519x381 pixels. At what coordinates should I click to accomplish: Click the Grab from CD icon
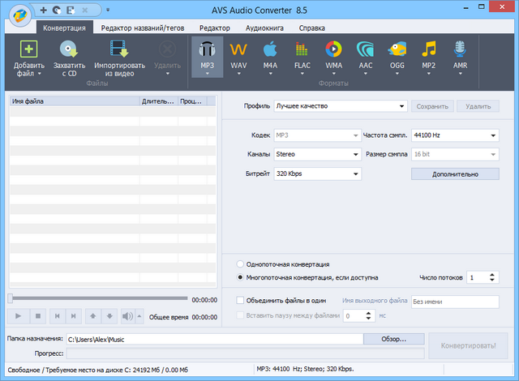tap(69, 50)
